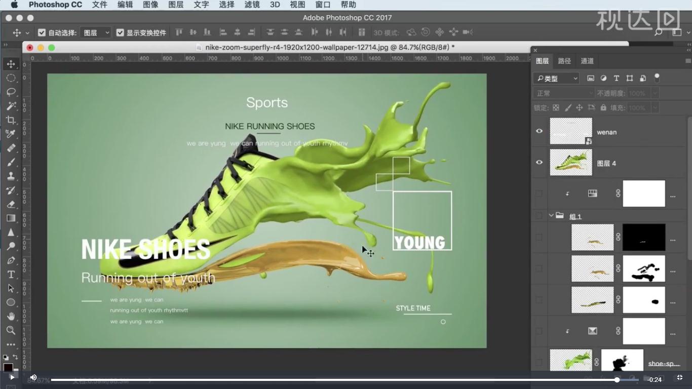Open the blend mode 正常 dropdown
The height and width of the screenshot is (389, 692).
564,93
